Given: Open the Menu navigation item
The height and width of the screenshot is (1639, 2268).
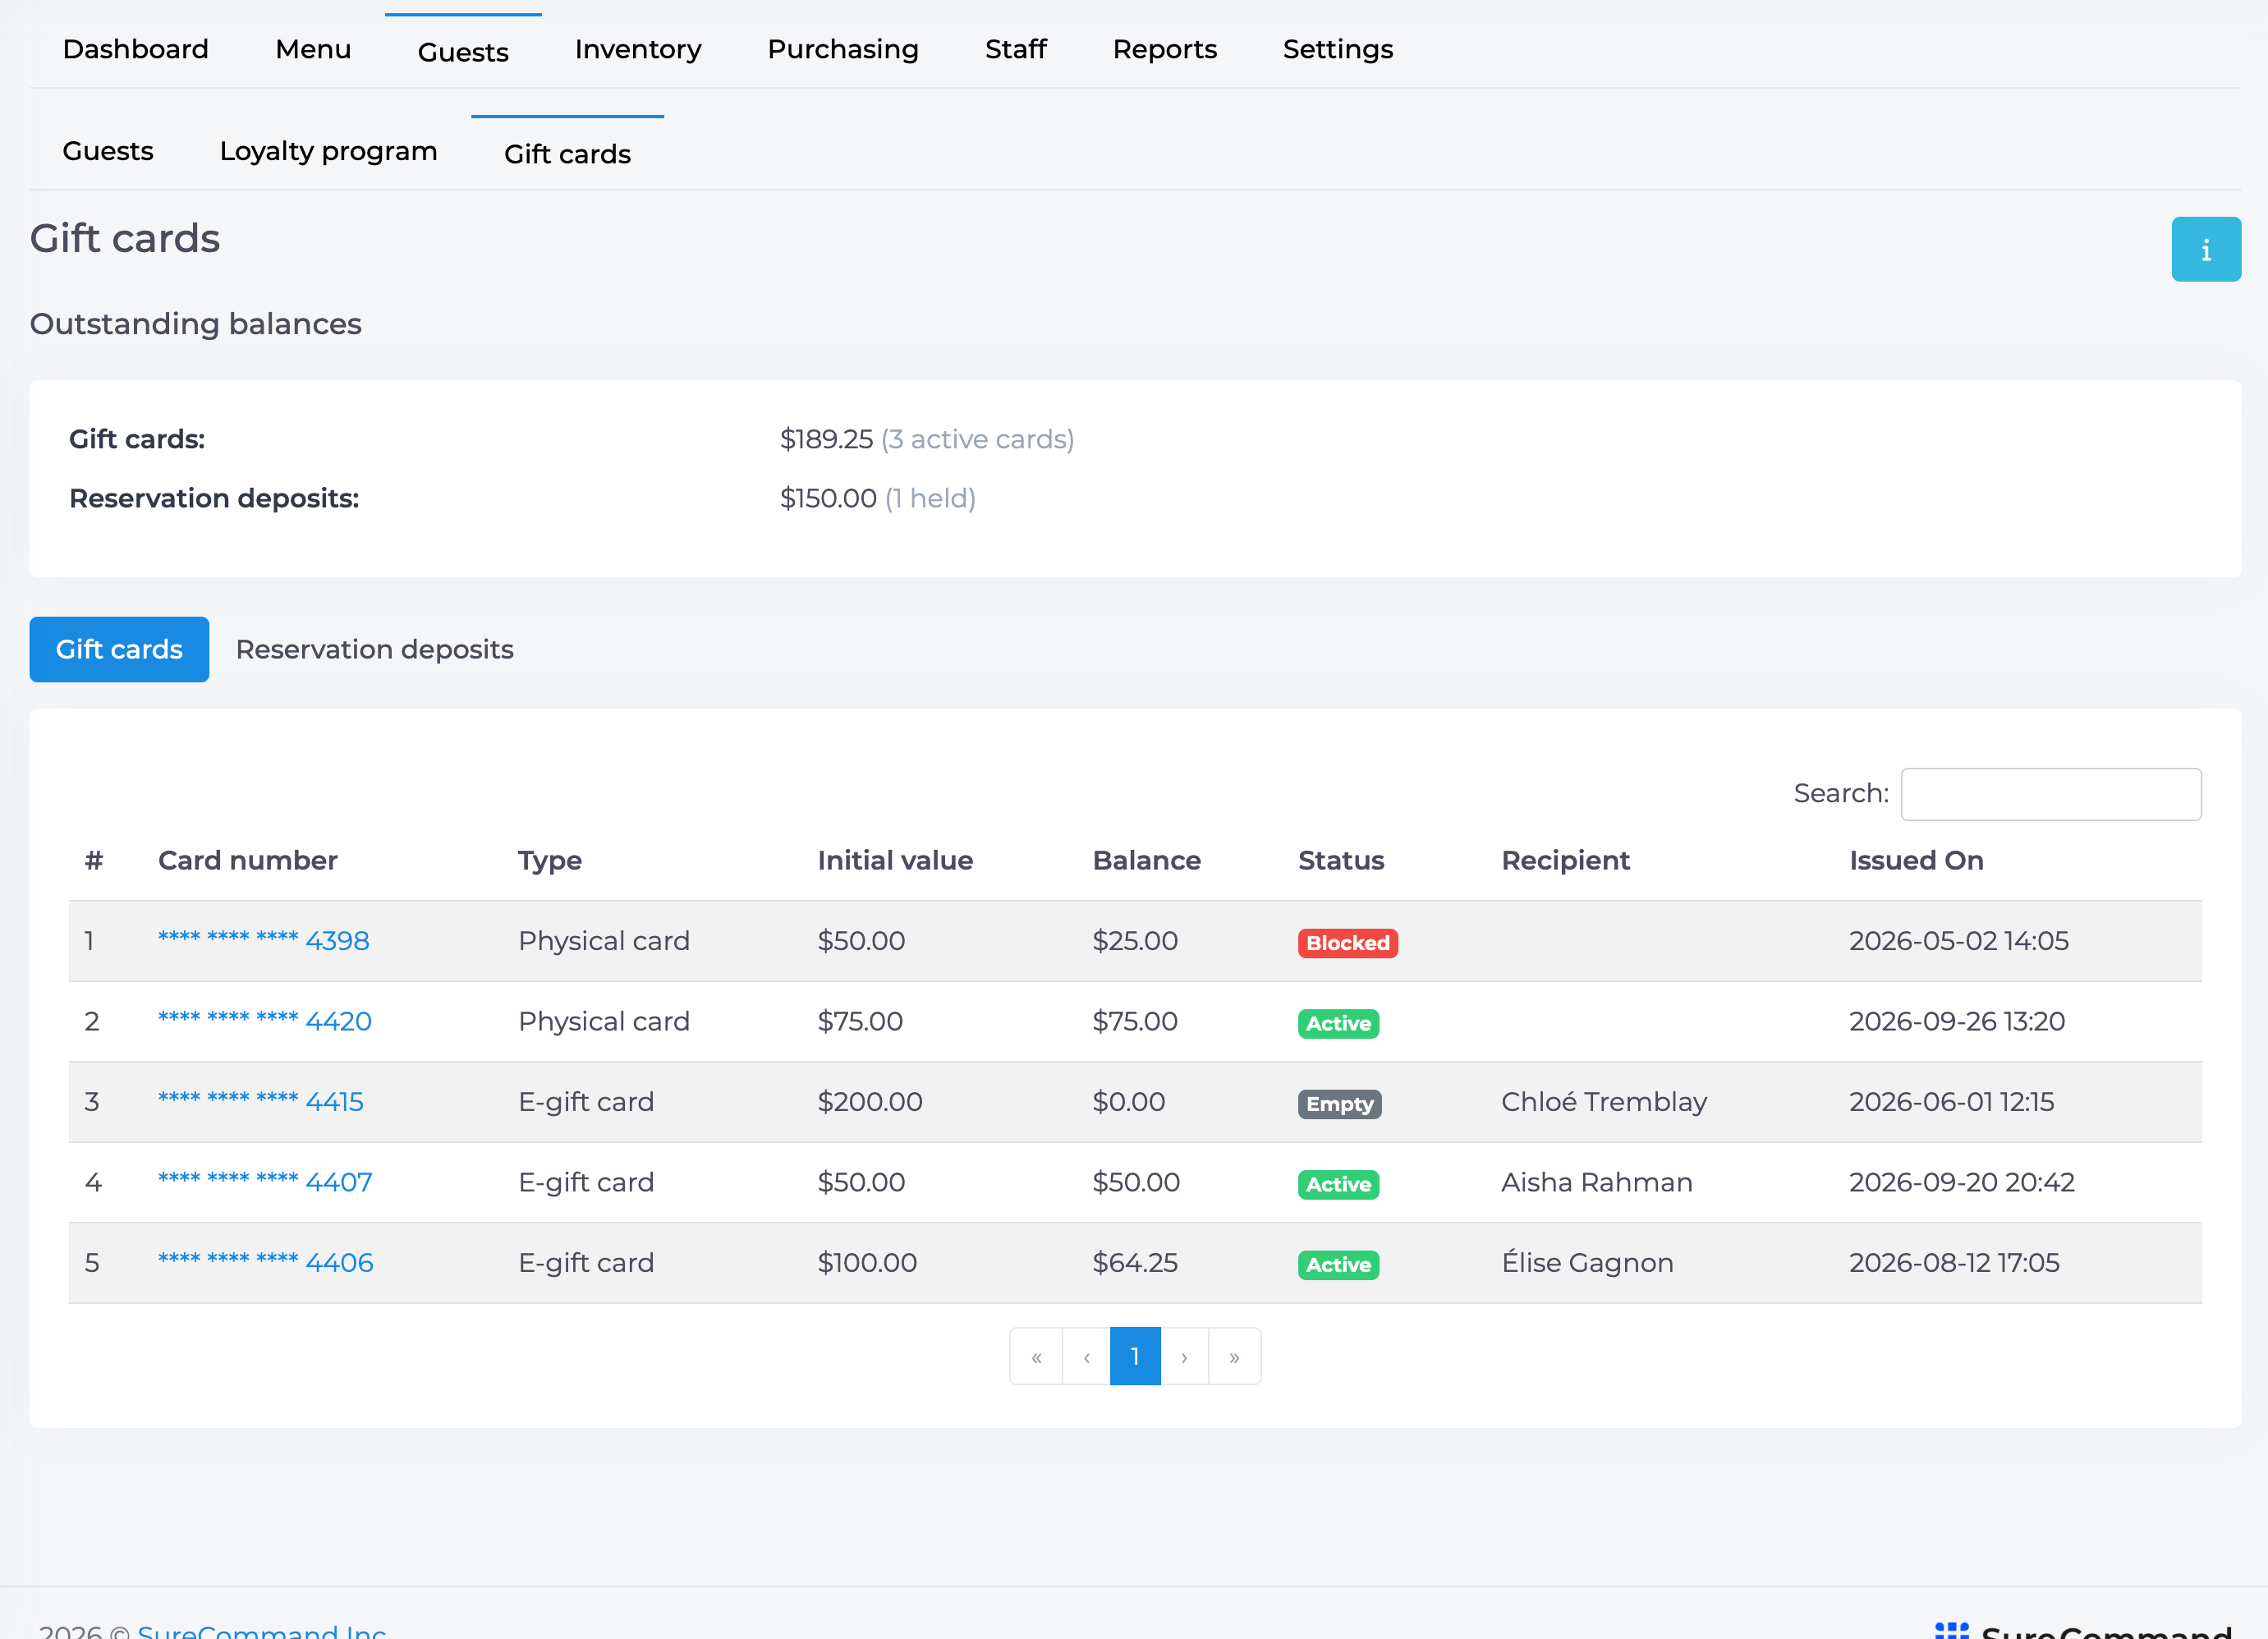Looking at the screenshot, I should click(313, 49).
